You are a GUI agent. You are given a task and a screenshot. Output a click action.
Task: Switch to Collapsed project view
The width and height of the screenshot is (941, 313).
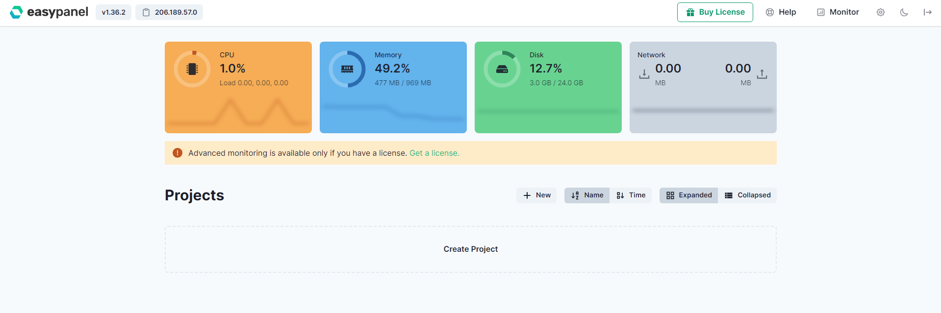[x=747, y=195]
